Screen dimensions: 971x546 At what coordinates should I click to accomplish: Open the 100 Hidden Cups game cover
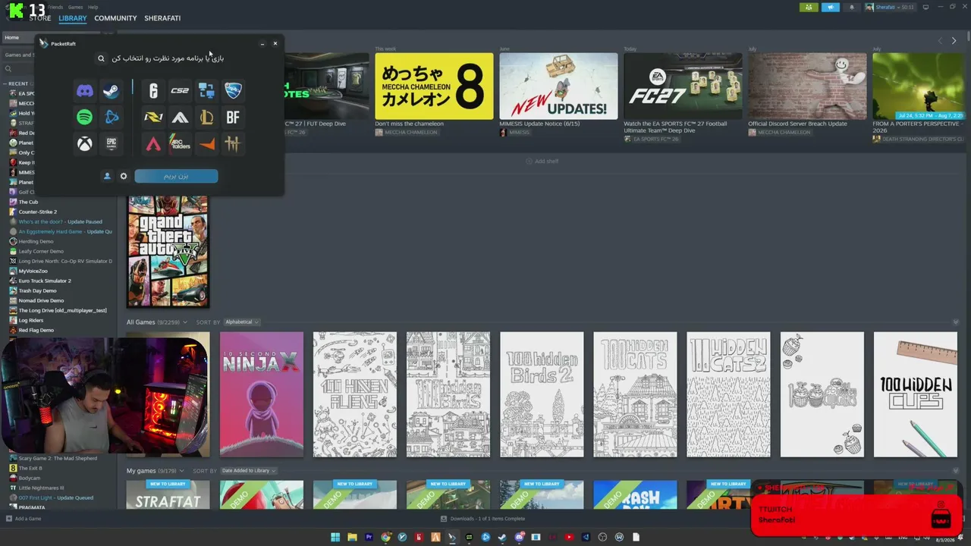click(915, 394)
